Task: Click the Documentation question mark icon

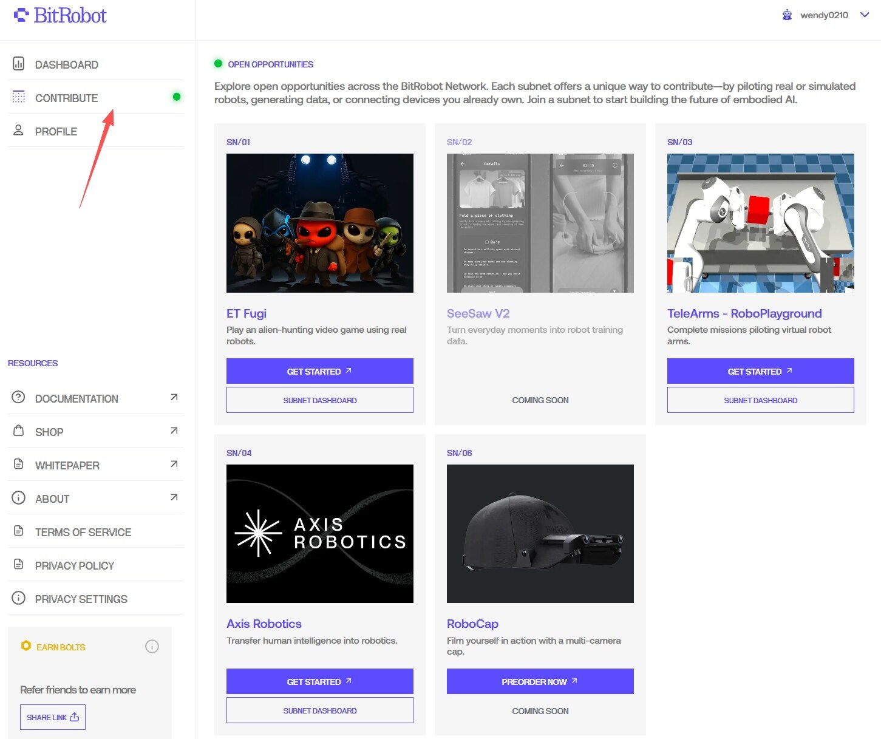Action: click(x=19, y=397)
